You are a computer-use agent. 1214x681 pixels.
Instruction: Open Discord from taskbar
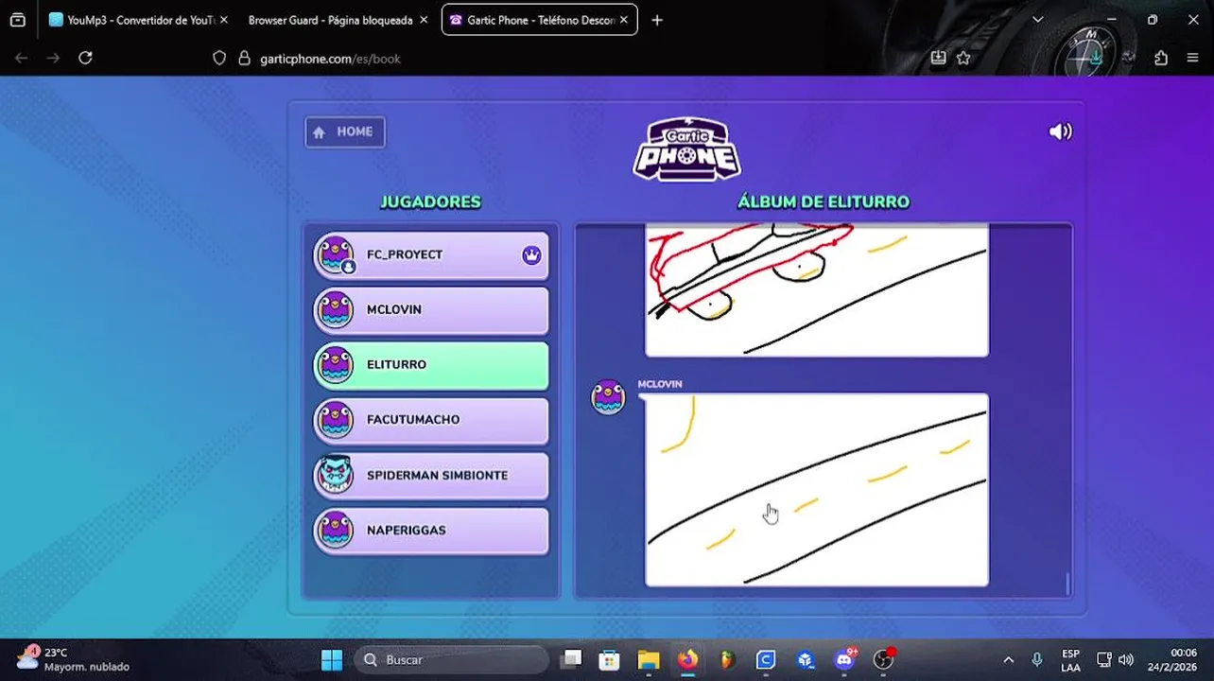click(844, 659)
